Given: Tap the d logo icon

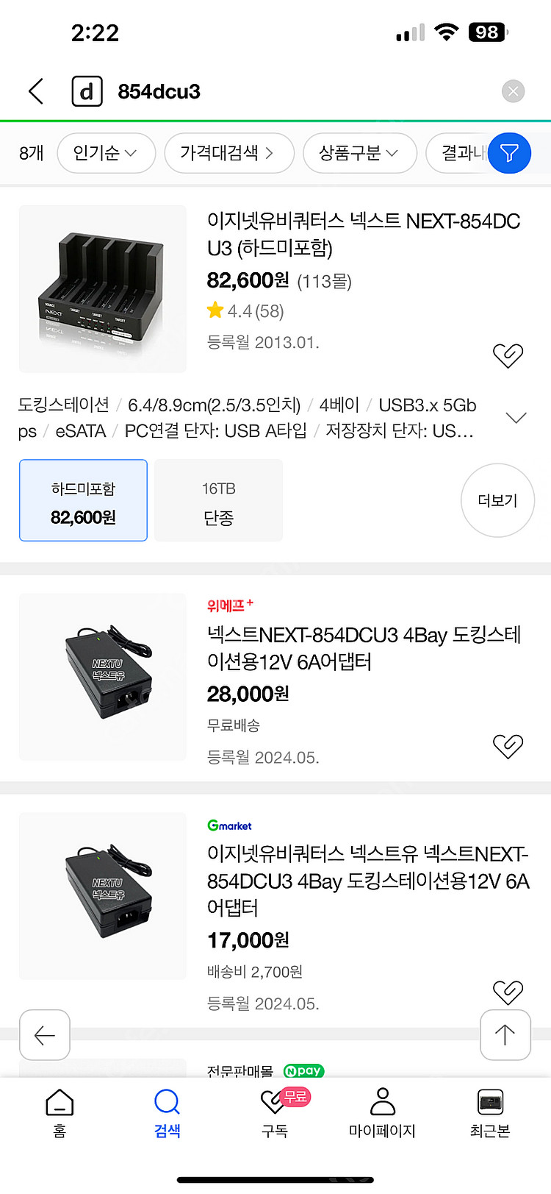Looking at the screenshot, I should click(87, 91).
